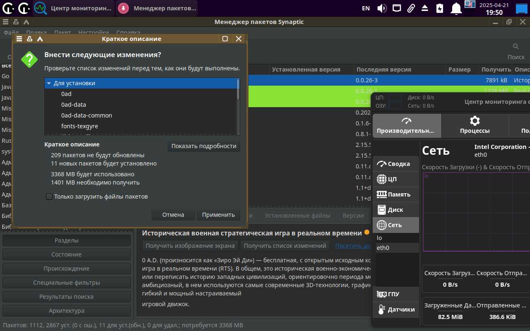Image resolution: width=530 pixels, height=331 pixels.
Task: Click the blue show-desktop icon in the panel
Action: pos(522,8)
